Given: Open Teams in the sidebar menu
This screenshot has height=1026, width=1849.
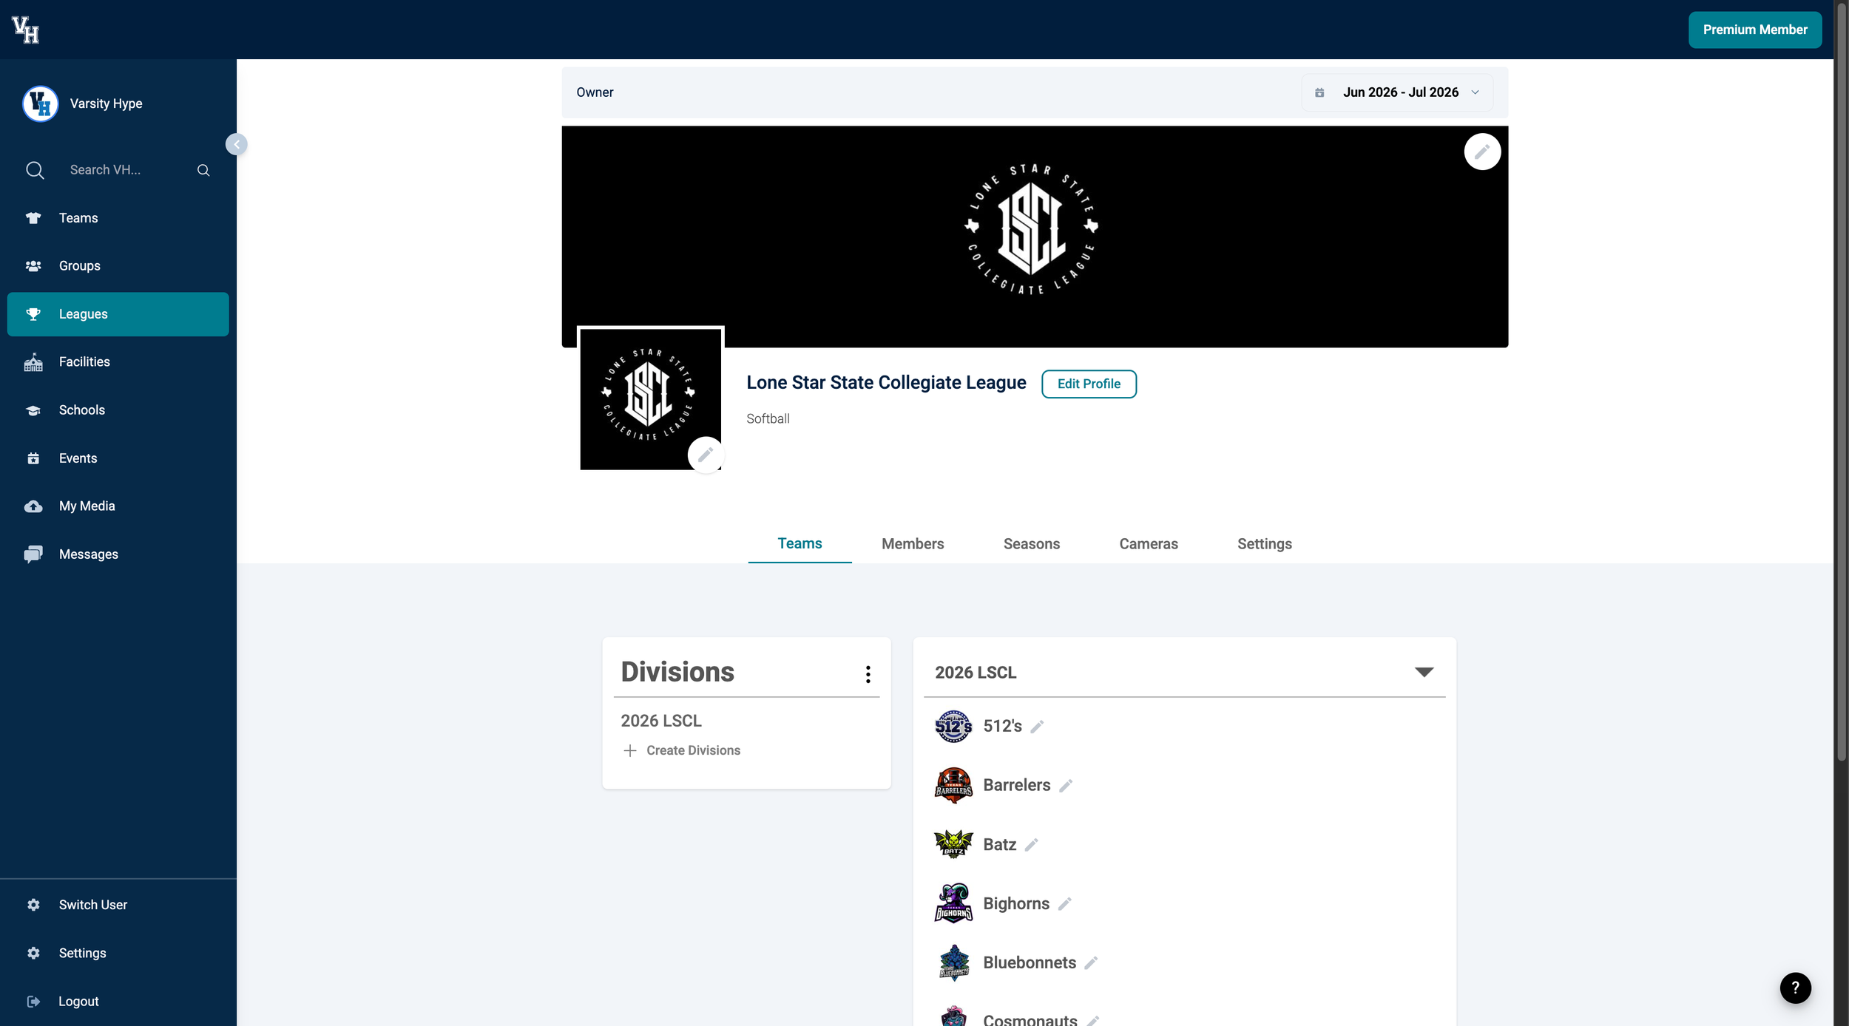Looking at the screenshot, I should coord(118,218).
